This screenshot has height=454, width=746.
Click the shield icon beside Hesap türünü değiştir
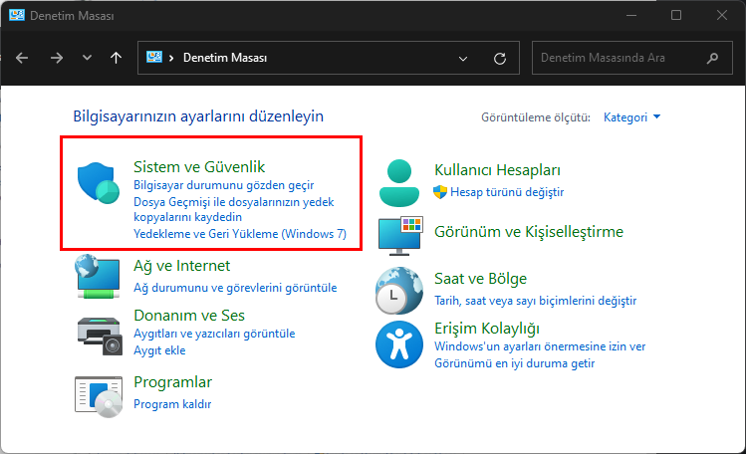[440, 192]
